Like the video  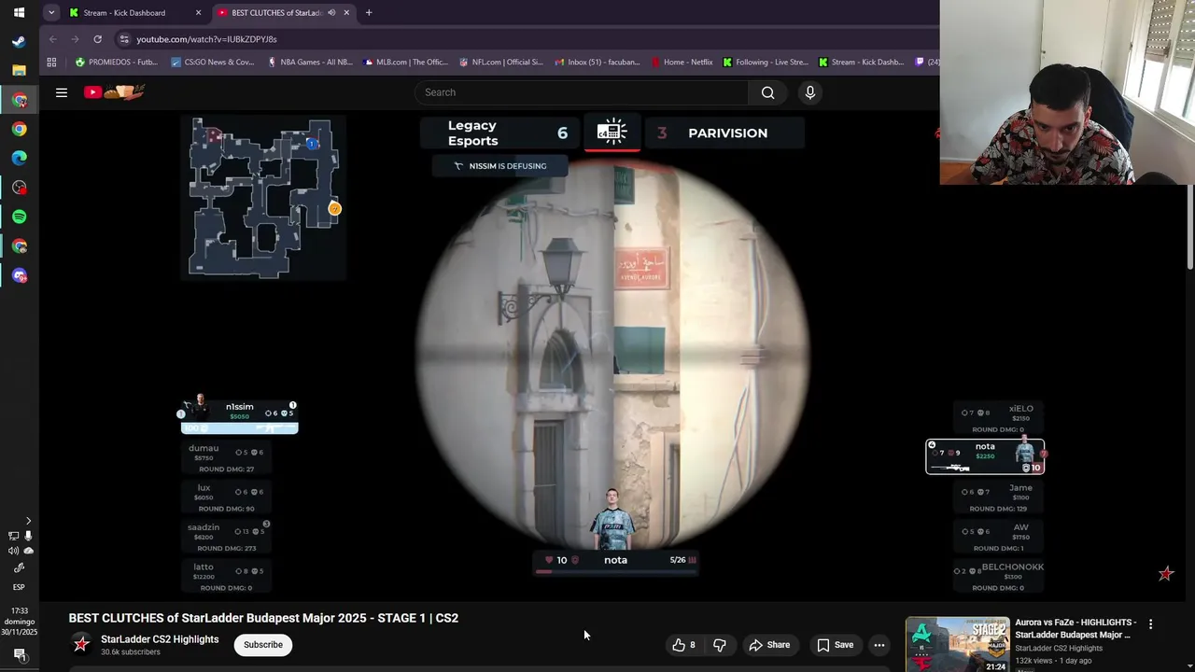coord(683,645)
